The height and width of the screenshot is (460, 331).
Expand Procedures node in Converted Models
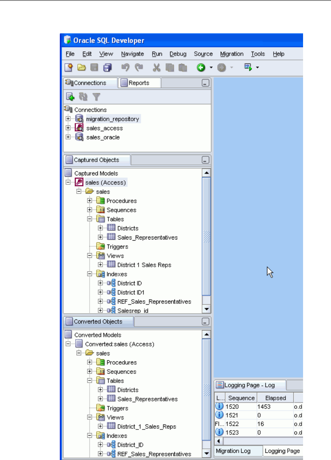pyautogui.click(x=90, y=362)
